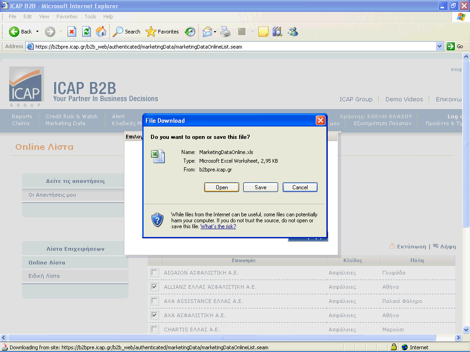This screenshot has height=352, width=470.
Task: Expand the Mail button dropdown arrow
Action: pyautogui.click(x=215, y=32)
